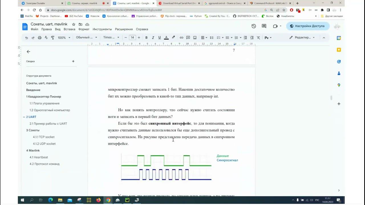365x205 pixels.
Task: Print the document with the printer icon
Action: coord(40,38)
